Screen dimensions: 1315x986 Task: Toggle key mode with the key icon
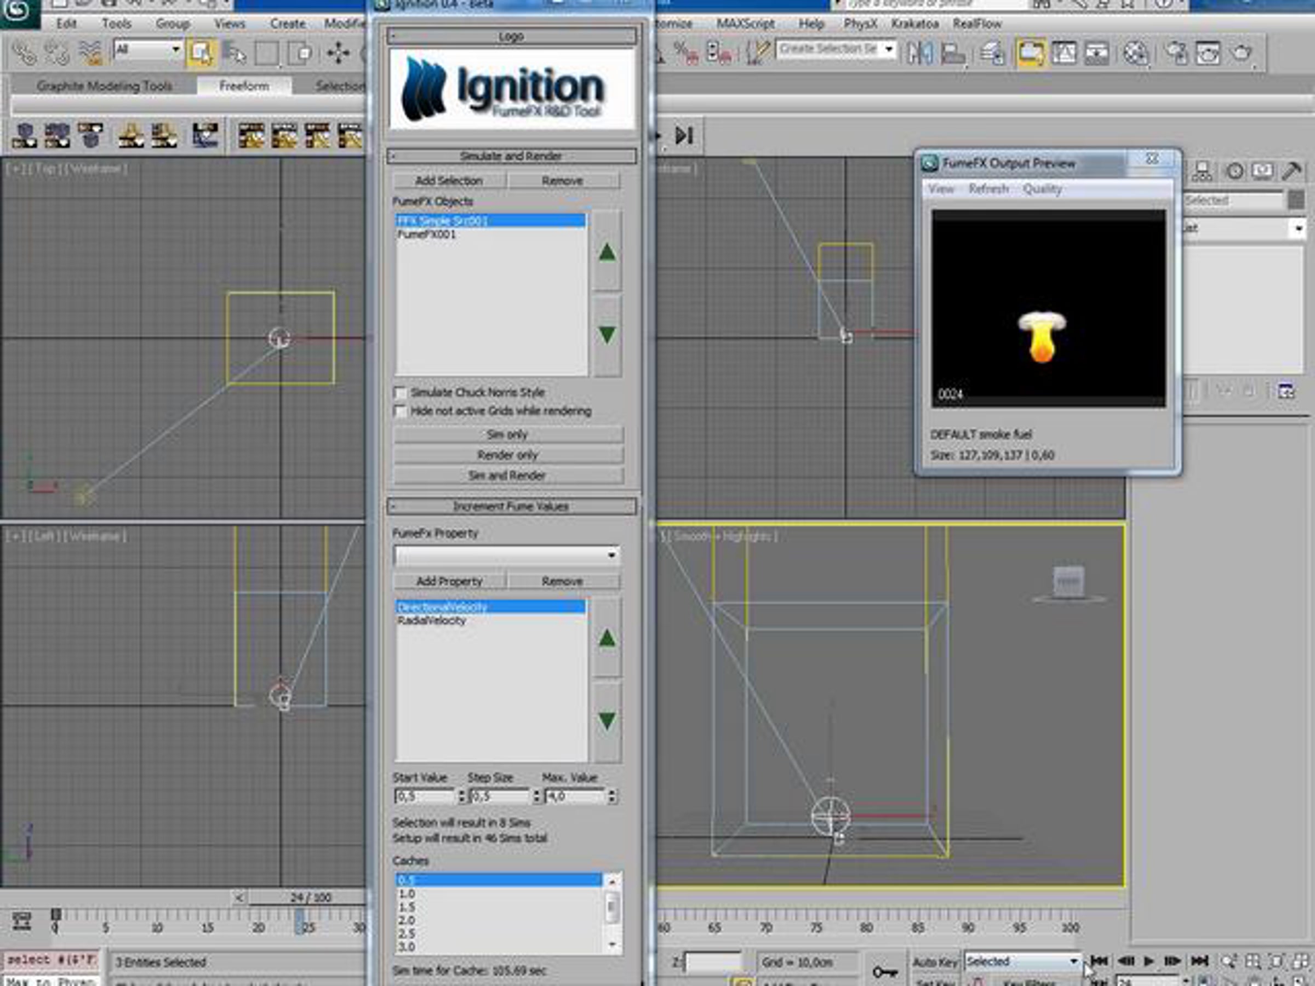pos(884,972)
